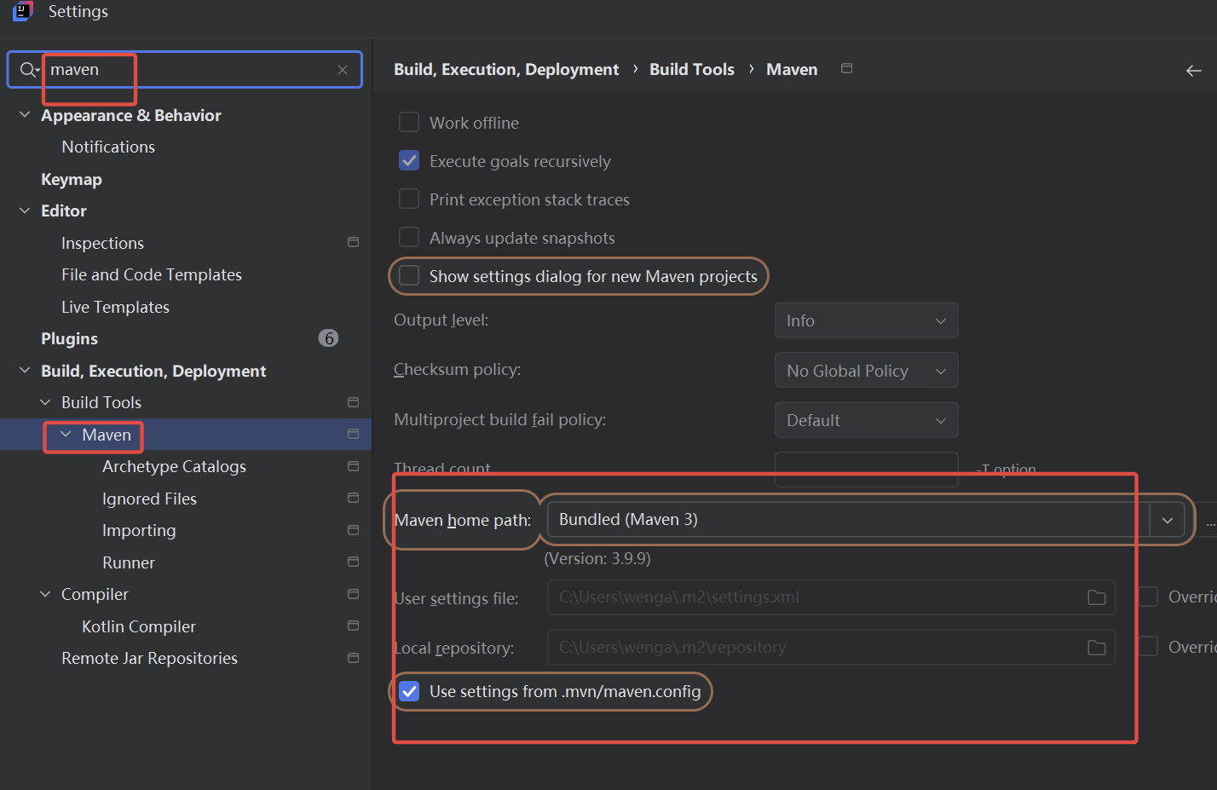Tick Override checkbox for User settings file

(1148, 597)
